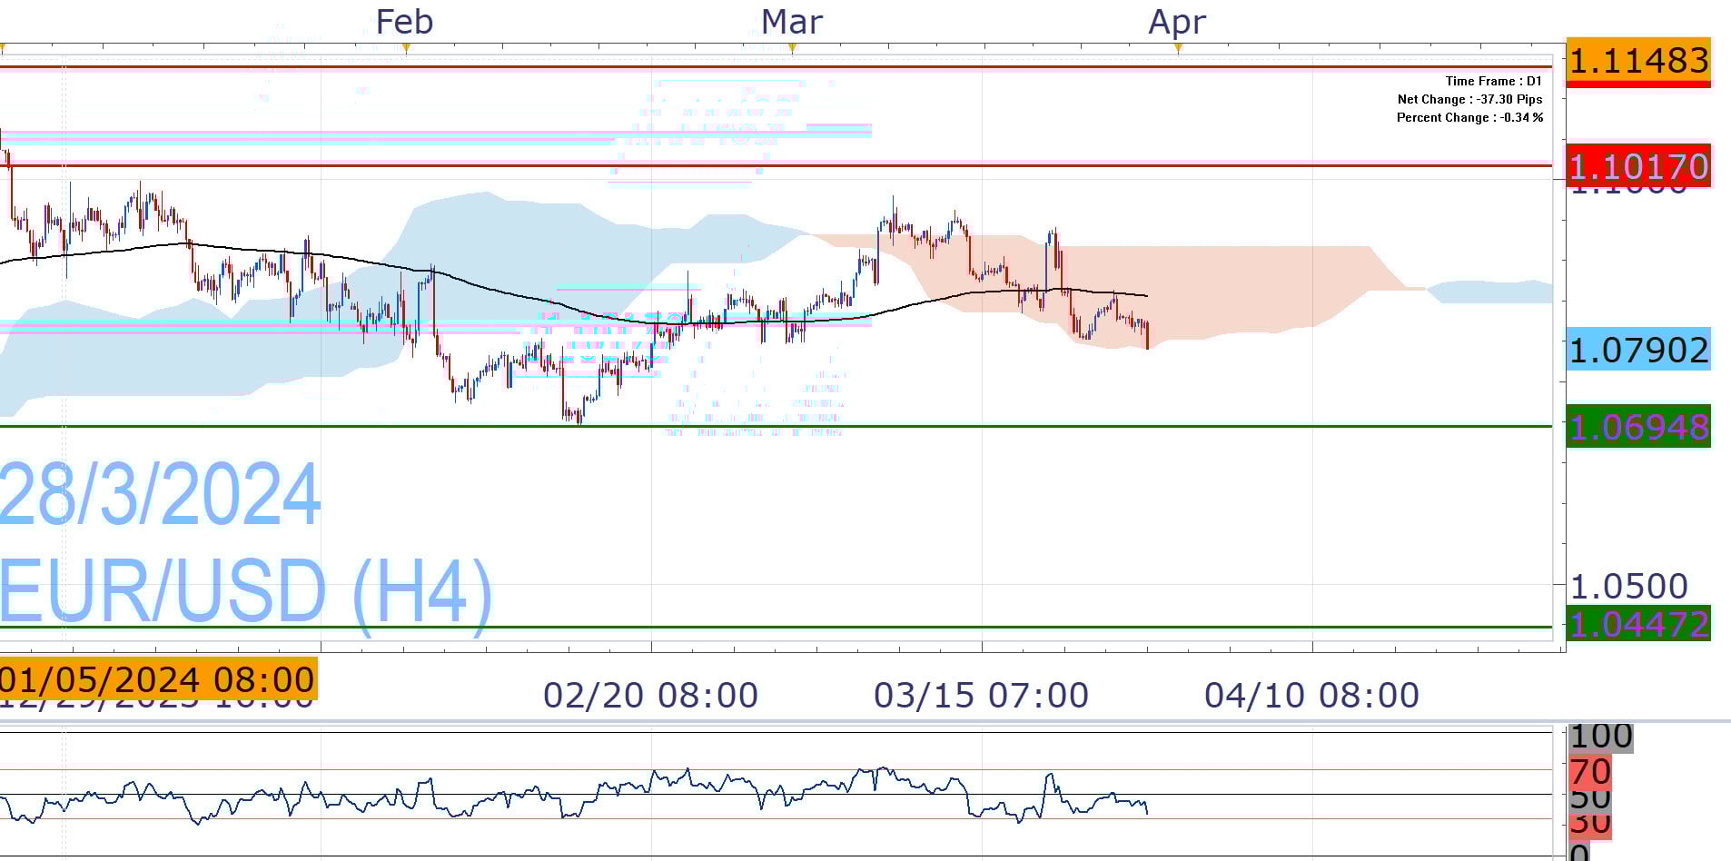
Task: Click the Time Frame : D1 text
Action: pyautogui.click(x=1493, y=81)
